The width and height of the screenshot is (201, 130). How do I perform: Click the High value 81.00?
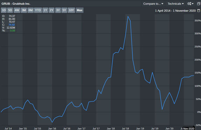point(12,19)
